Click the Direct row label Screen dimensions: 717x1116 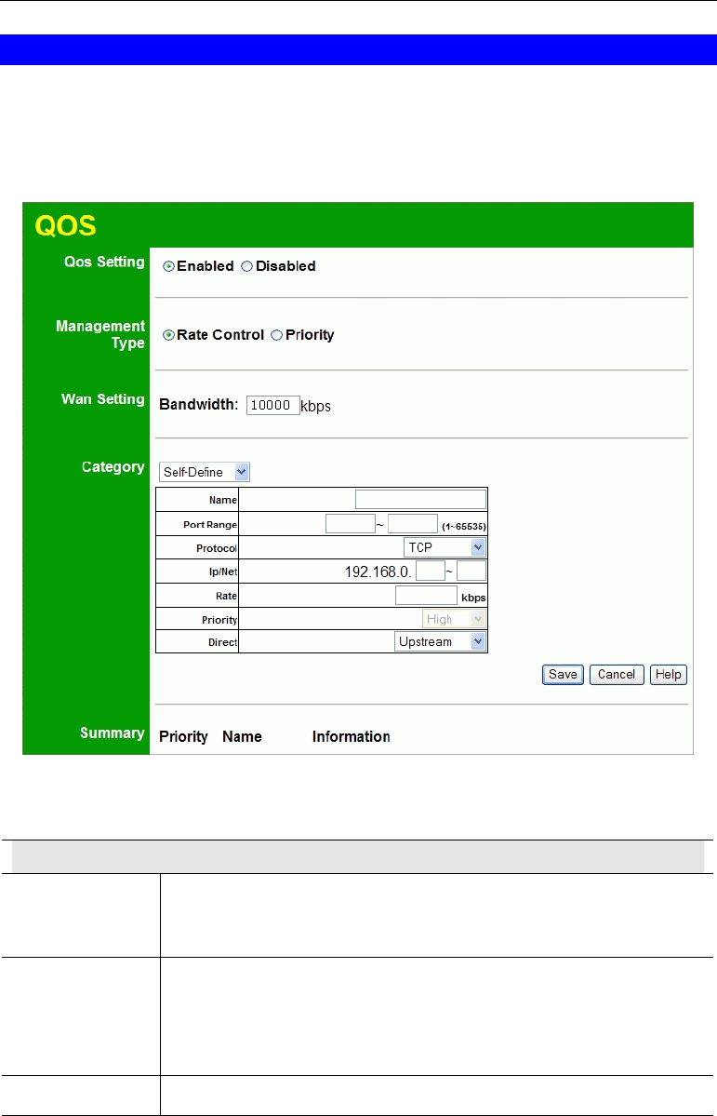click(x=222, y=642)
